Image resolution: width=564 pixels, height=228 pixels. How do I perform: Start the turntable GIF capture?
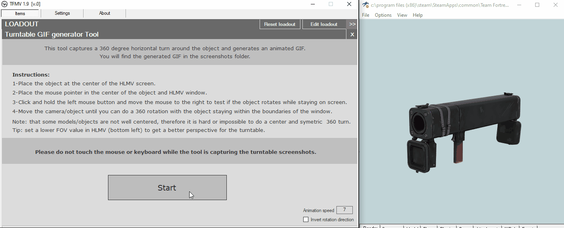167,188
